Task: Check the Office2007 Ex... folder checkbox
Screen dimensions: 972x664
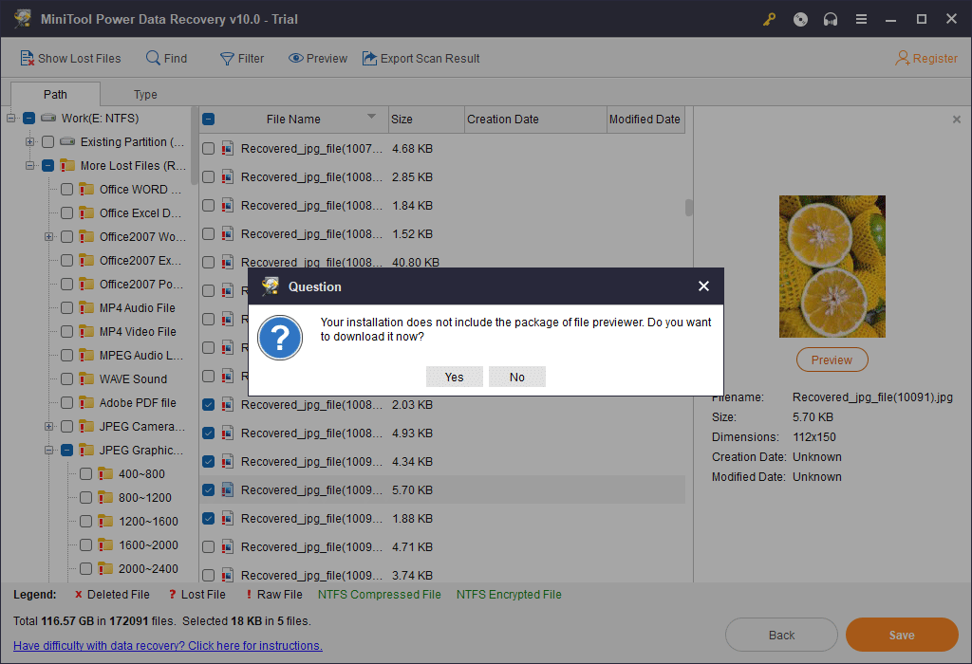Action: tap(67, 260)
